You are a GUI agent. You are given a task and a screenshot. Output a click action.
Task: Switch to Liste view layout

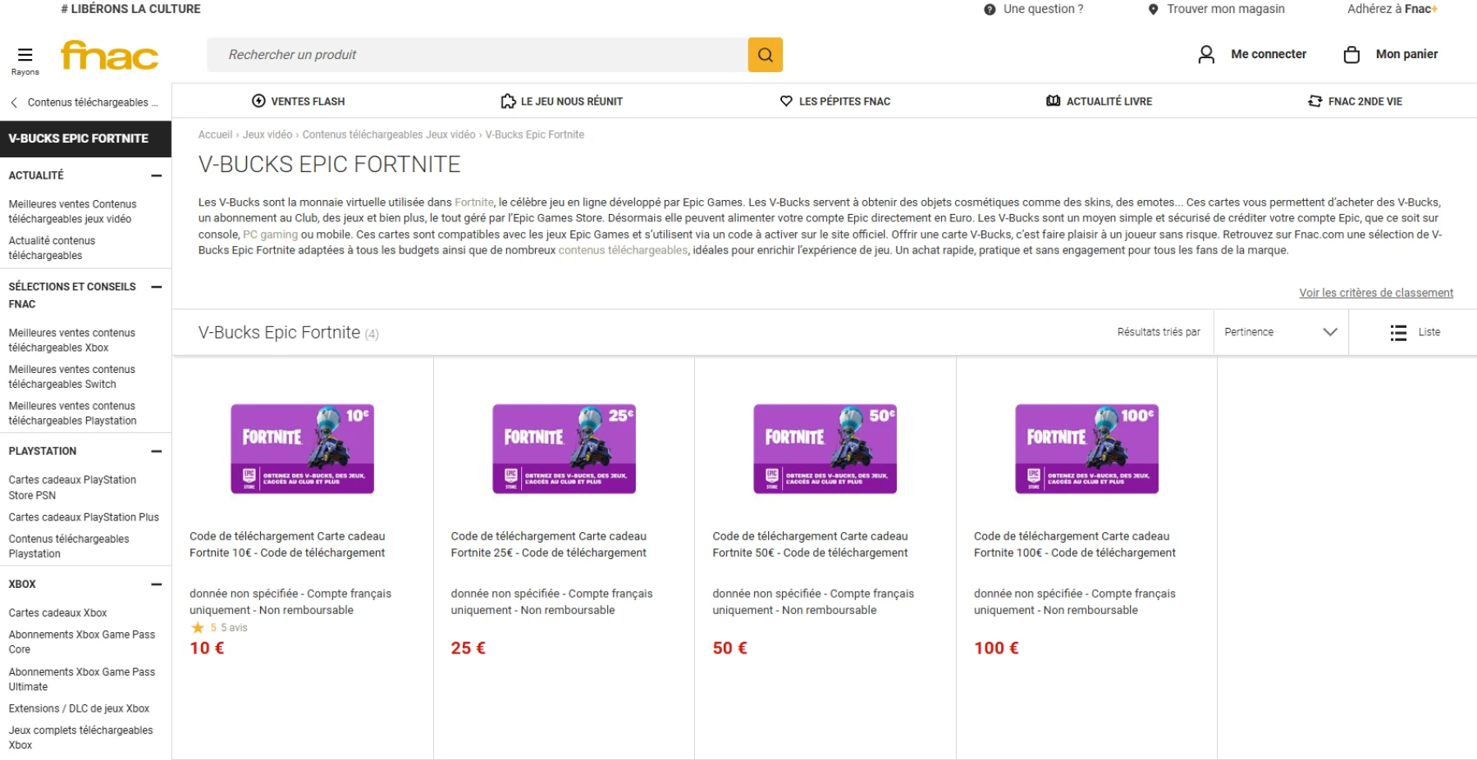1415,332
